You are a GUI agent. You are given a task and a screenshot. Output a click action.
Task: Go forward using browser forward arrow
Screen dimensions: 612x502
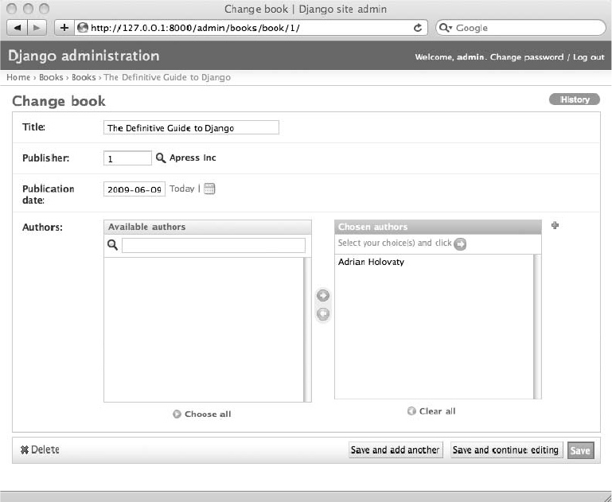point(37,28)
